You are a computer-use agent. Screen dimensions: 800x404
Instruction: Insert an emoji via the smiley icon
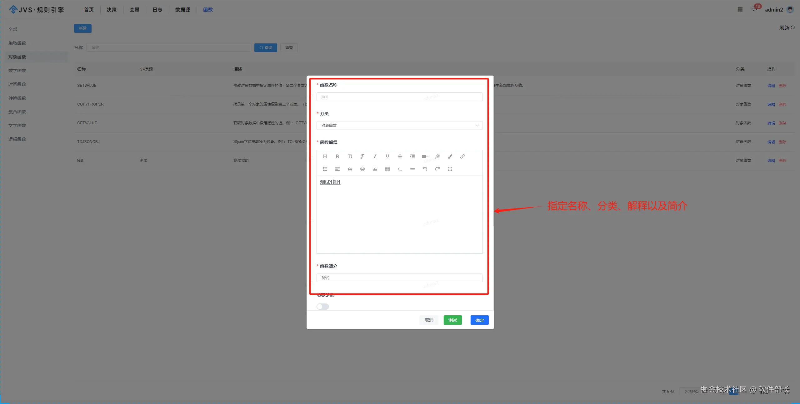coord(362,169)
